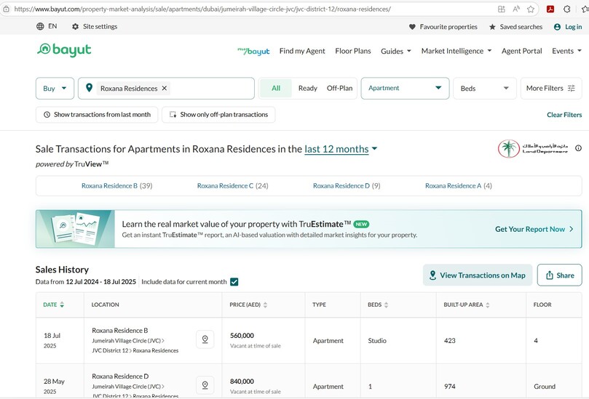This screenshot has width=589, height=399.
Task: Click Favourite properties heart icon
Action: click(412, 27)
